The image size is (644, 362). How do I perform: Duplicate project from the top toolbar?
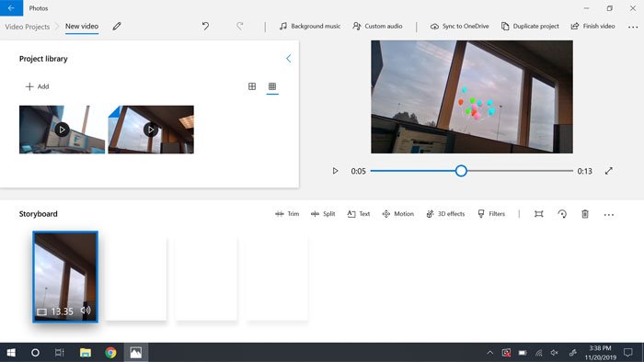point(530,27)
